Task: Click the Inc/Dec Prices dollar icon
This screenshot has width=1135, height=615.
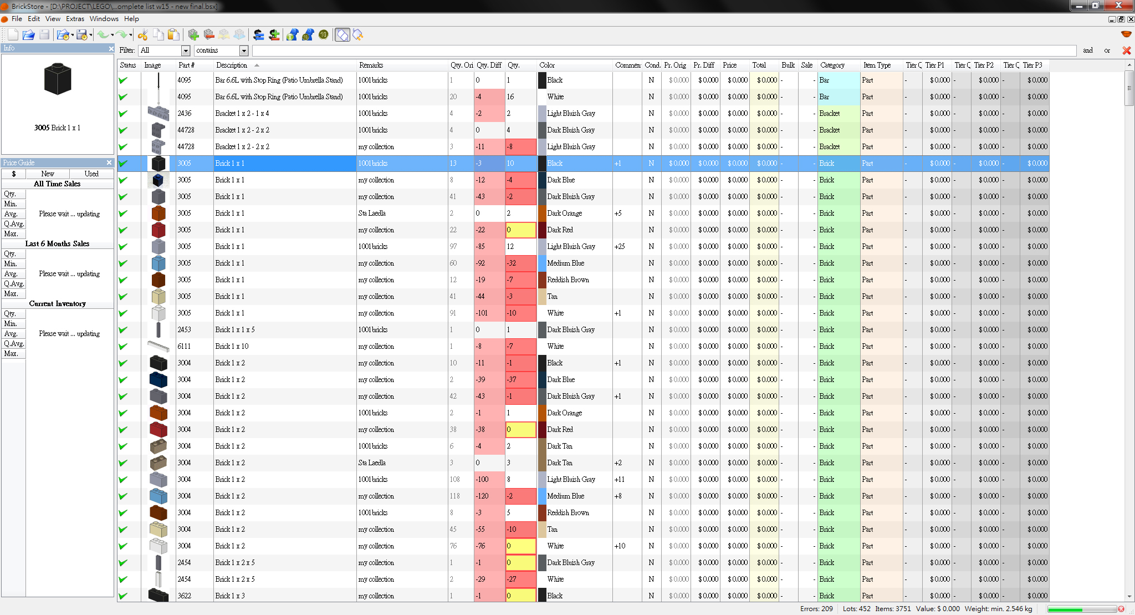Action: 274,35
